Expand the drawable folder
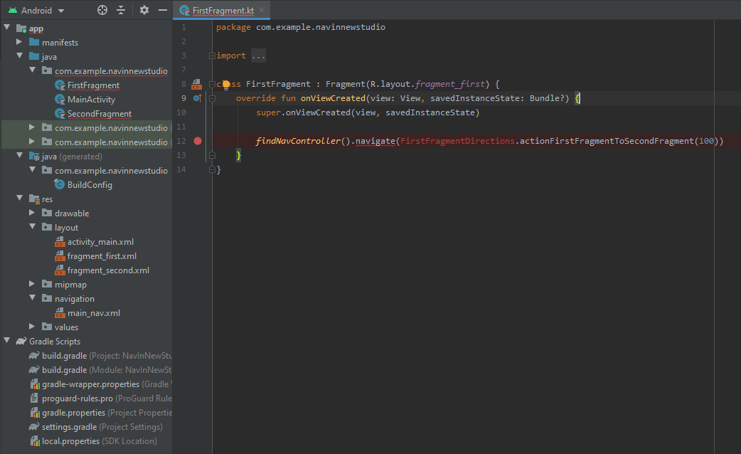 pos(32,213)
